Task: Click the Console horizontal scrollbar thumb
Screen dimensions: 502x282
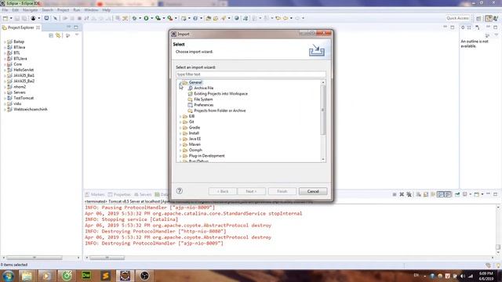Action: click(x=107, y=258)
